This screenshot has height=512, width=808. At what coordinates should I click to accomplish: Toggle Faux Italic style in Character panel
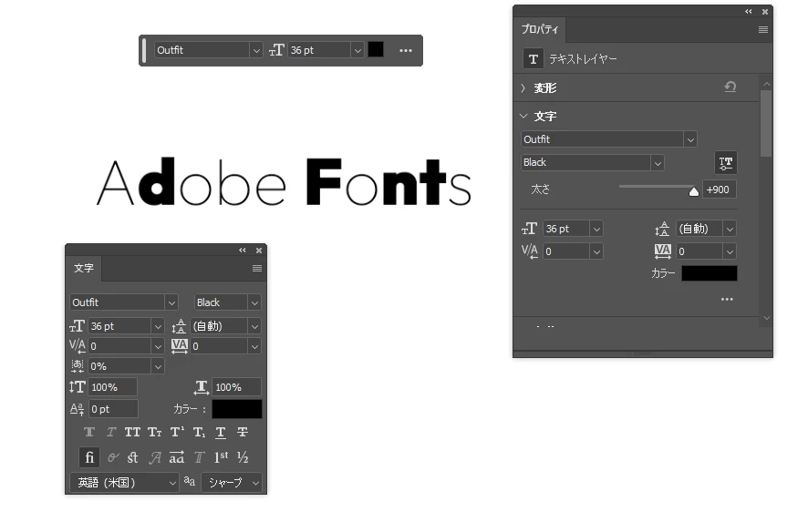[110, 432]
